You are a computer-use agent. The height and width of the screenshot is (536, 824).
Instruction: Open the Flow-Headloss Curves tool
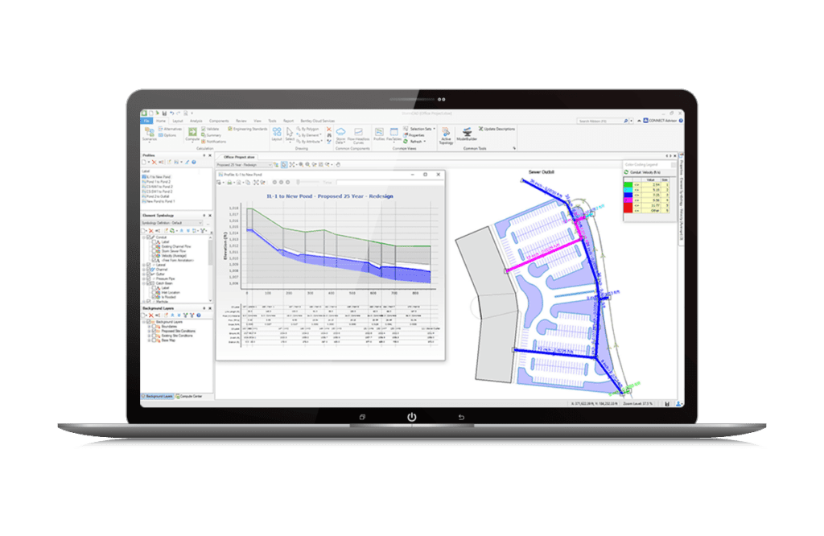[357, 134]
